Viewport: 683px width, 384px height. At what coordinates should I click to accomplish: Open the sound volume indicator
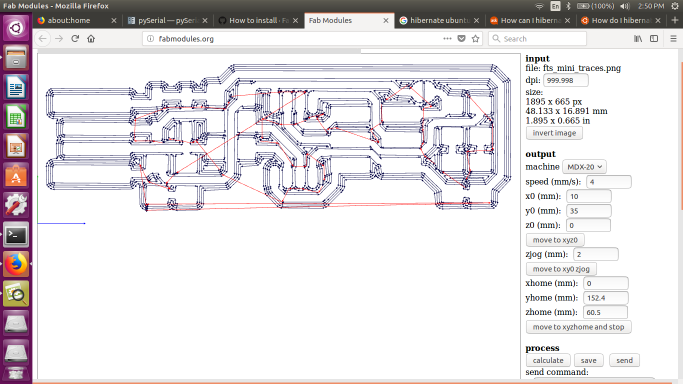click(624, 6)
